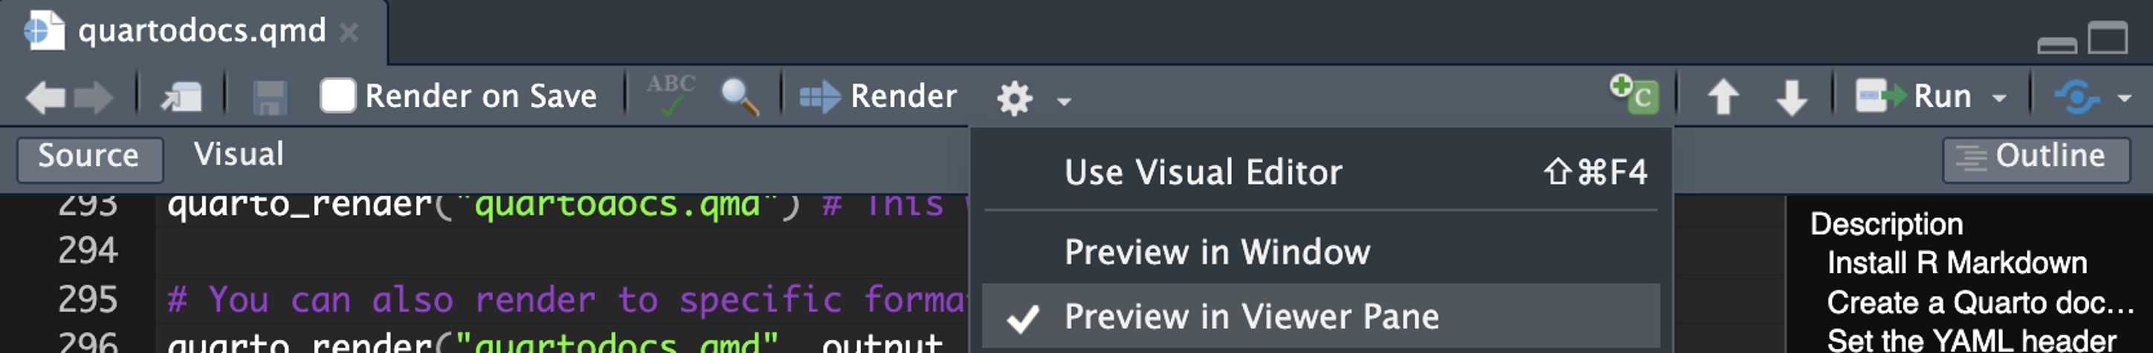The image size is (2153, 353).
Task: Click the Render button
Action: click(879, 96)
